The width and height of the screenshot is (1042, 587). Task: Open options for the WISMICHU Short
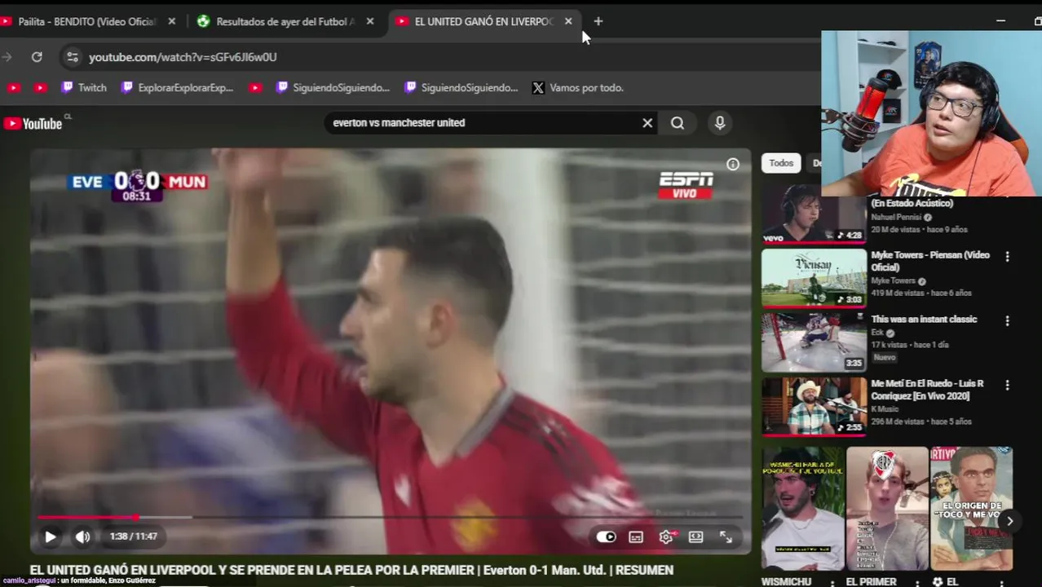tap(832, 582)
